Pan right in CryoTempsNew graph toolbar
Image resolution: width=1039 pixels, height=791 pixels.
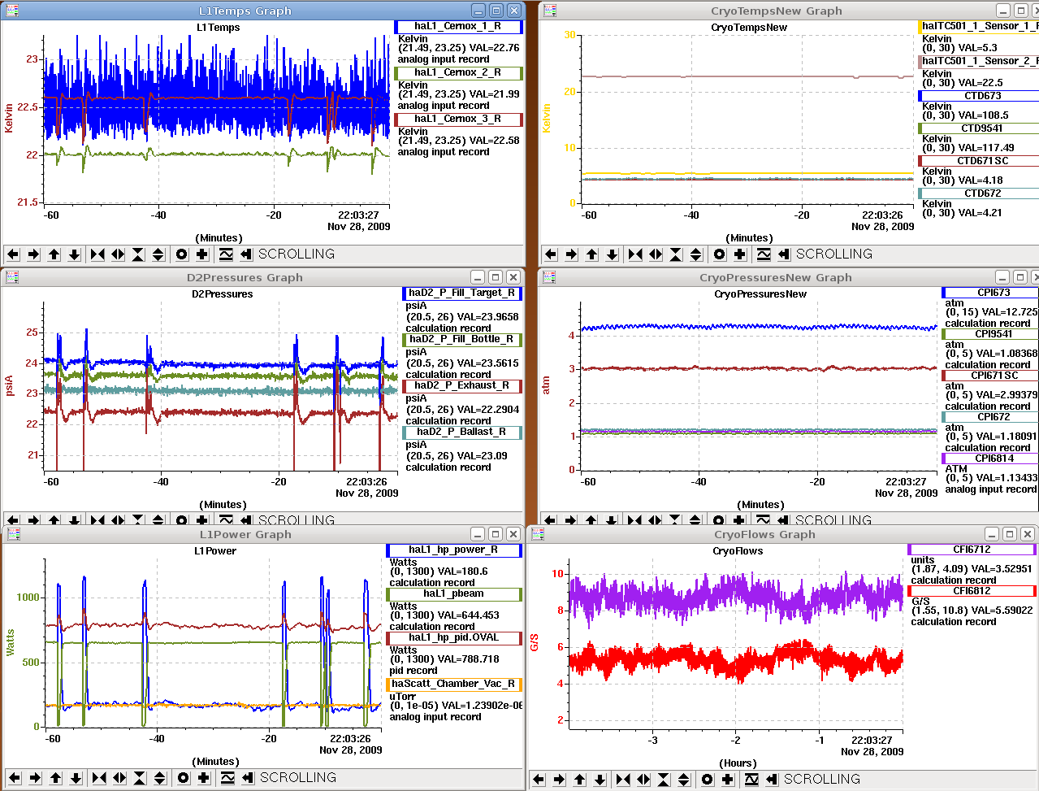(571, 254)
